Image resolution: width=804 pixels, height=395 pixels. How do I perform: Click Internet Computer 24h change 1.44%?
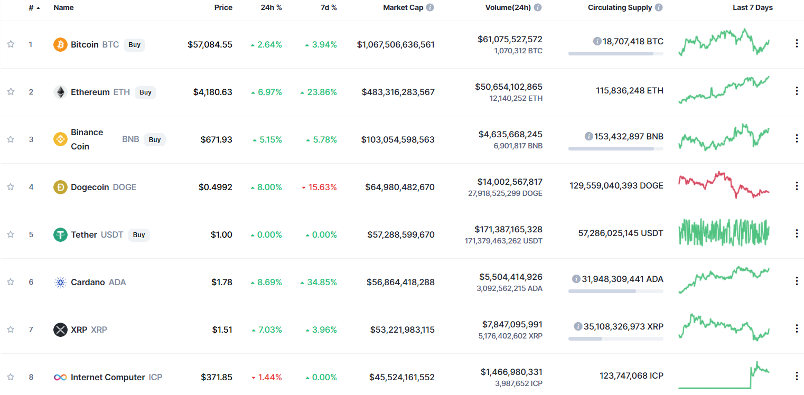[267, 377]
